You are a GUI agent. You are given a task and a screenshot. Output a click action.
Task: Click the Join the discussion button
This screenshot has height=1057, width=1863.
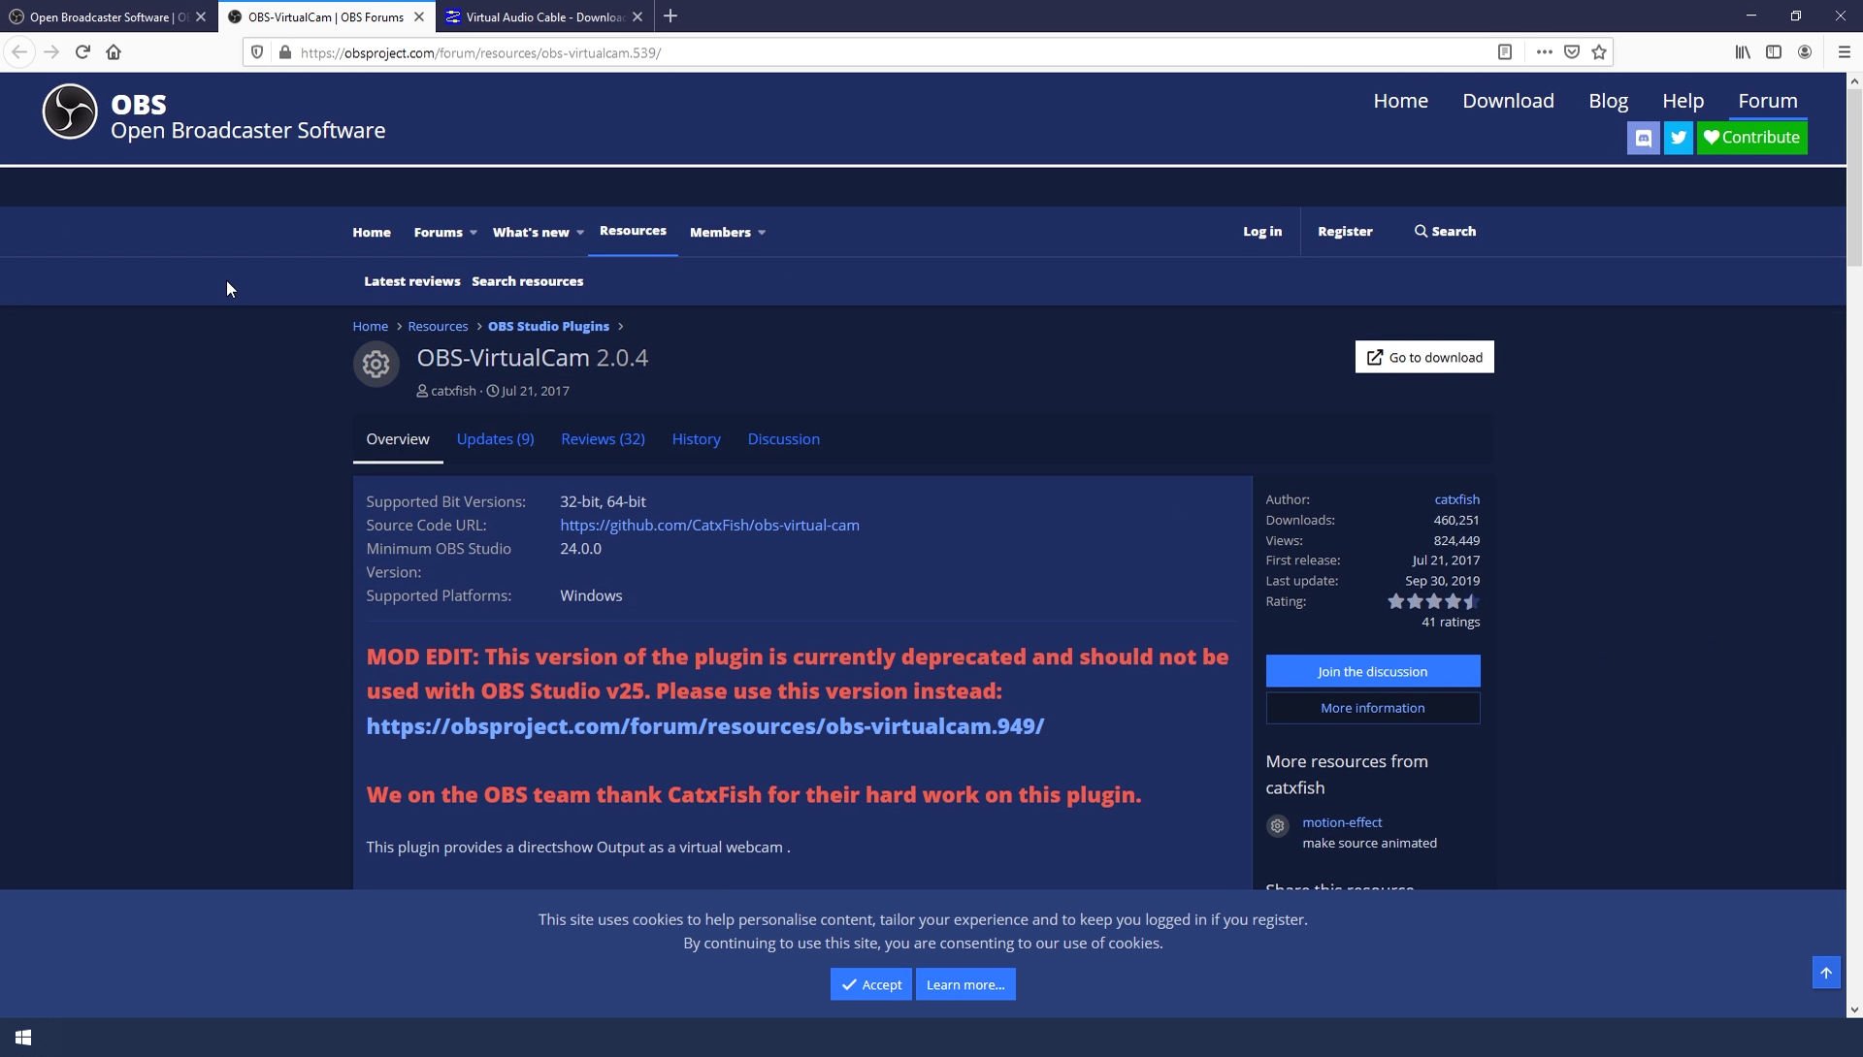(x=1372, y=671)
